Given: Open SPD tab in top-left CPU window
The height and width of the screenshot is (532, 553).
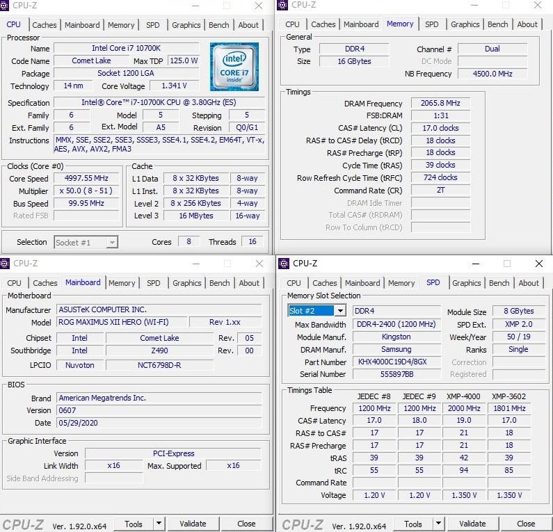Looking at the screenshot, I should pos(153,25).
